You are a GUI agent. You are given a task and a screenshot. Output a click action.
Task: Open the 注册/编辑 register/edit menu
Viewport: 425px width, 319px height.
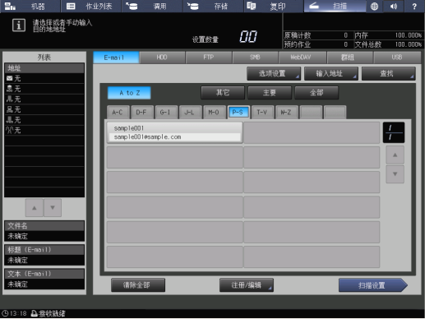[x=247, y=285]
